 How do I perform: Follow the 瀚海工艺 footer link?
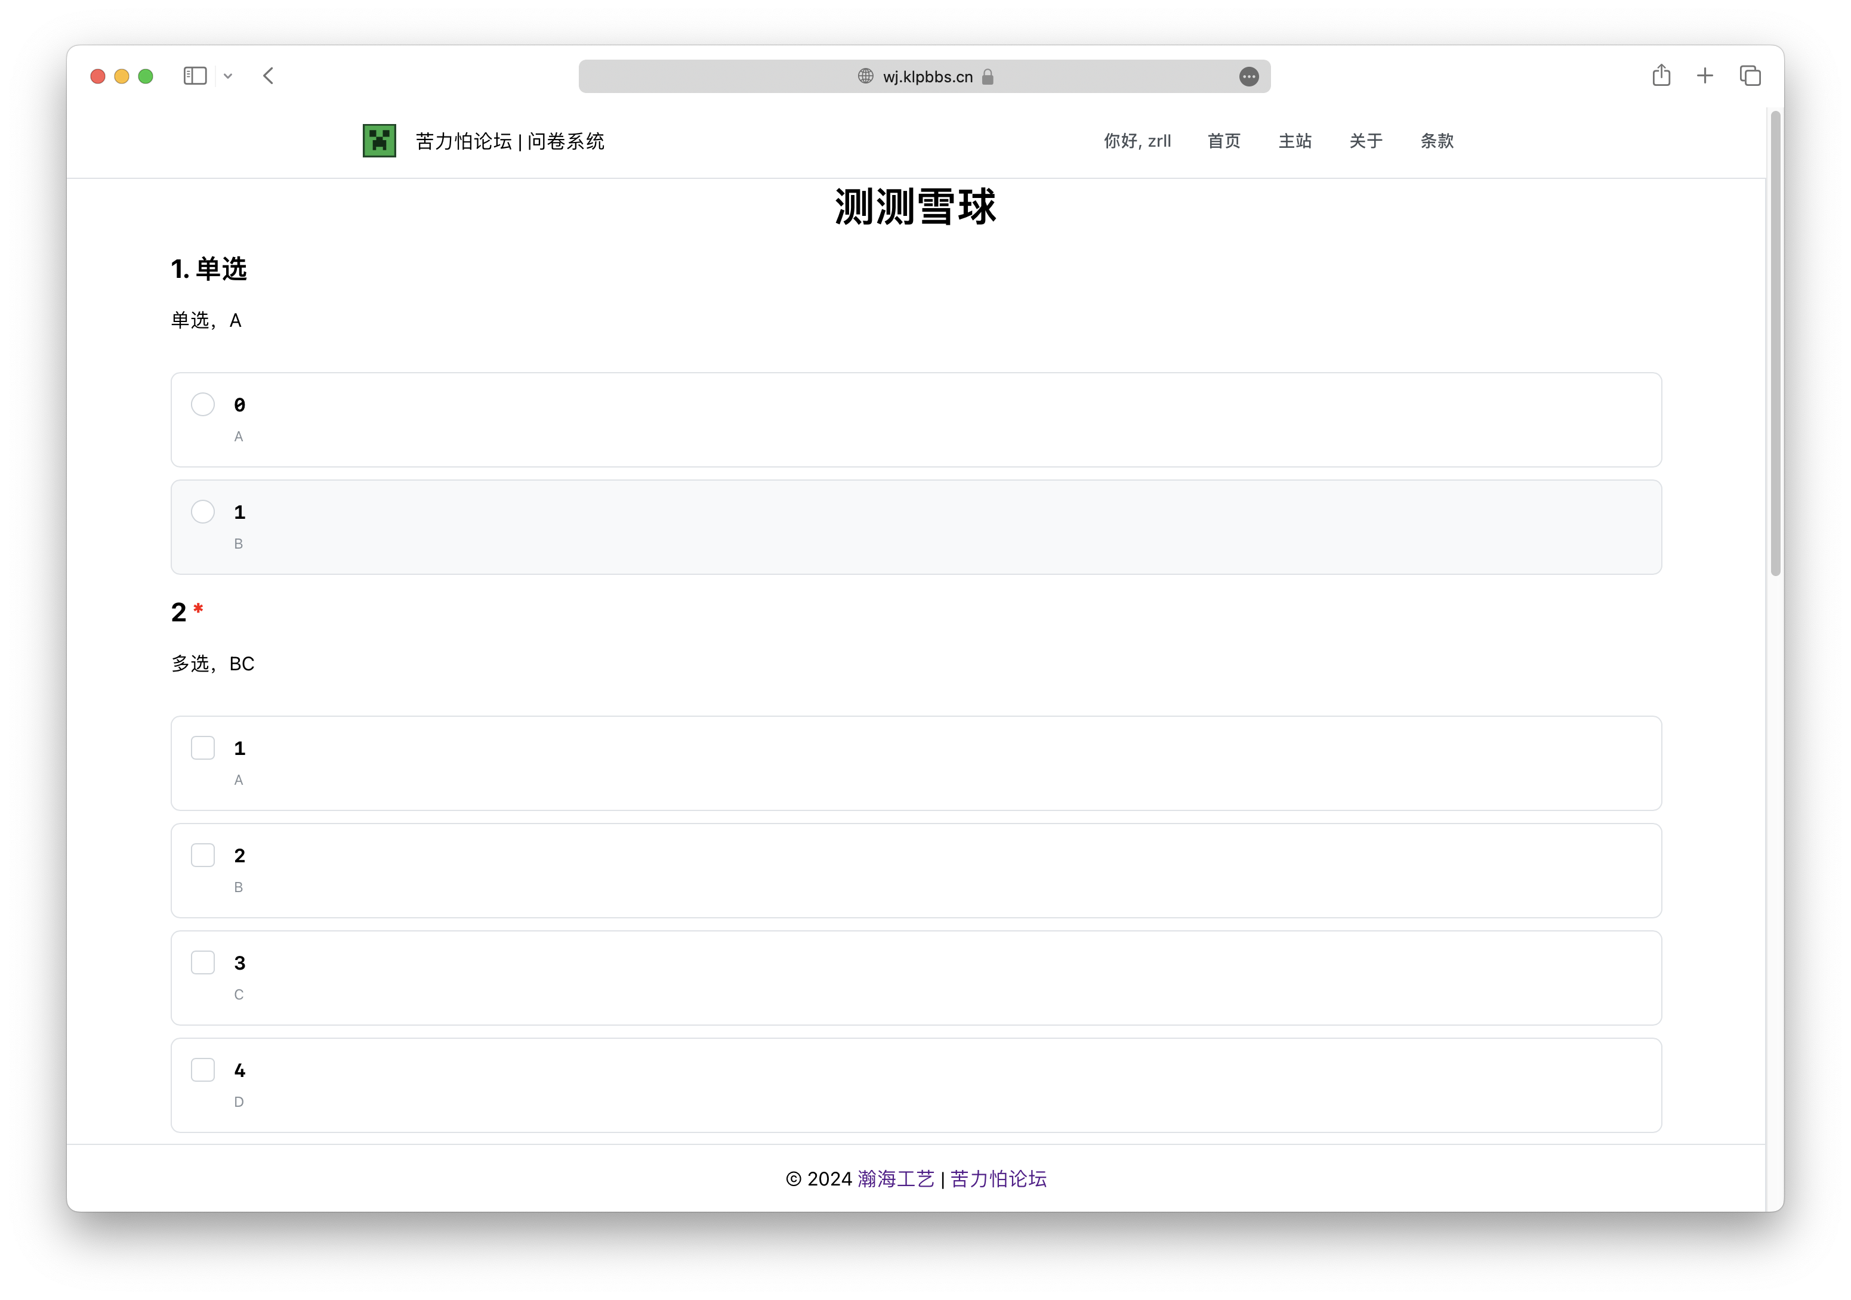[x=896, y=1178]
